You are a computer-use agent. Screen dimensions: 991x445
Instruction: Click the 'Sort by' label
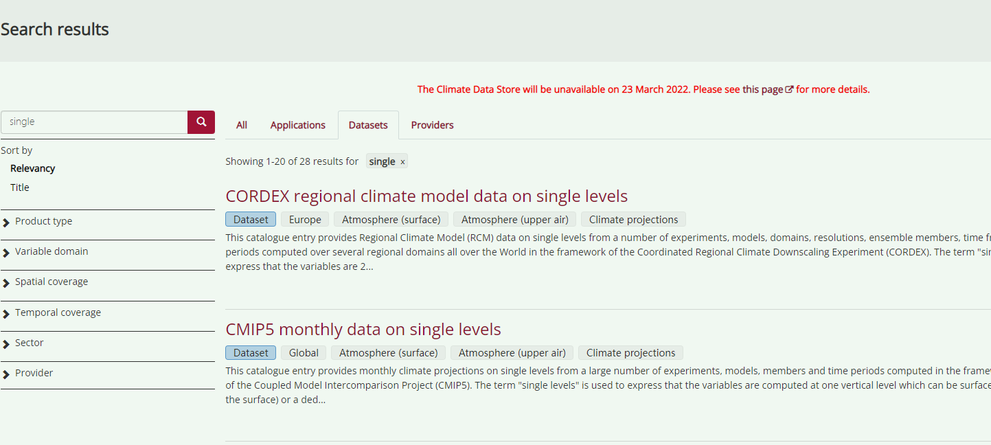click(x=16, y=150)
